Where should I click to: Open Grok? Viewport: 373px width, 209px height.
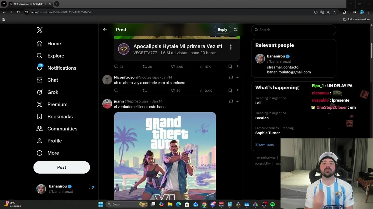(x=47, y=92)
